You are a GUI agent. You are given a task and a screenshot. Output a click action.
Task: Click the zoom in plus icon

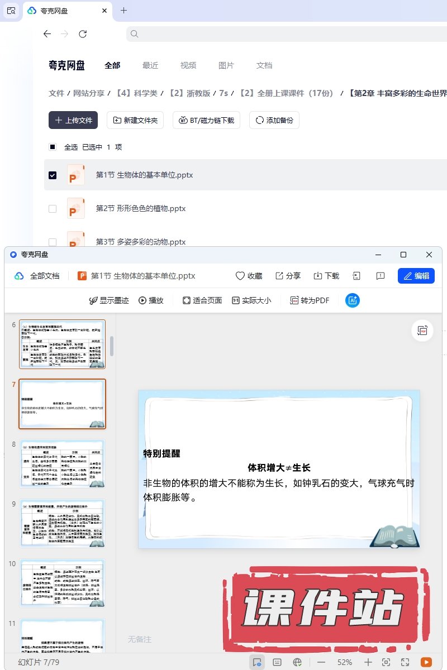(x=368, y=662)
